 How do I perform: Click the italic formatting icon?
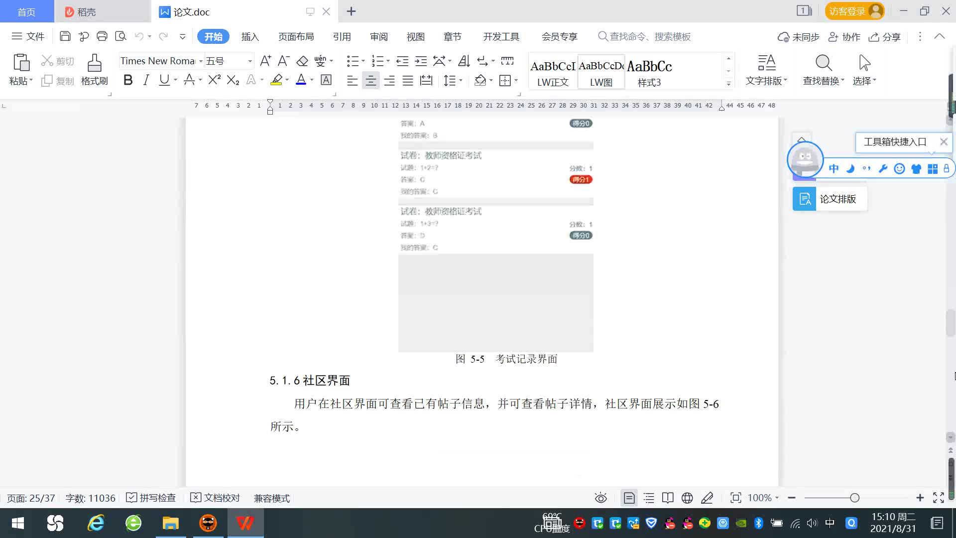coord(146,80)
